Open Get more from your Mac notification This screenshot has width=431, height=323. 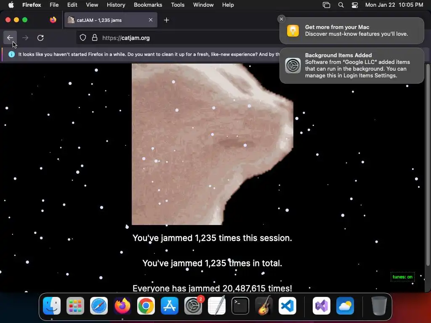tap(351, 30)
